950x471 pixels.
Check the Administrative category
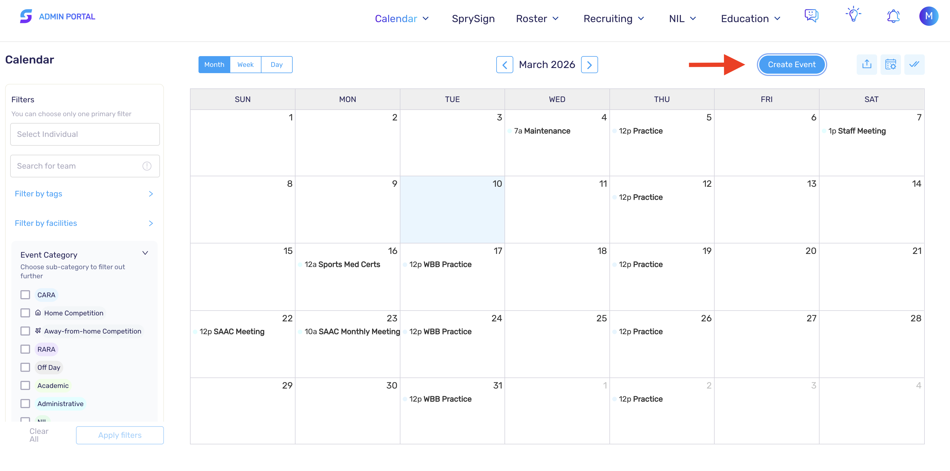tap(25, 404)
